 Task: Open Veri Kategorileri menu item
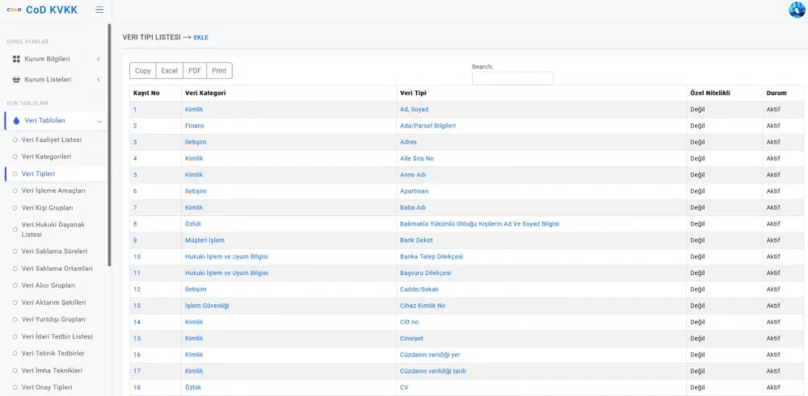[x=46, y=156]
